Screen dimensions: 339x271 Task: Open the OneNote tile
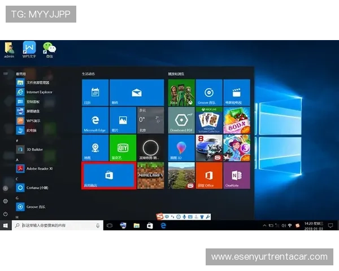coord(237,176)
